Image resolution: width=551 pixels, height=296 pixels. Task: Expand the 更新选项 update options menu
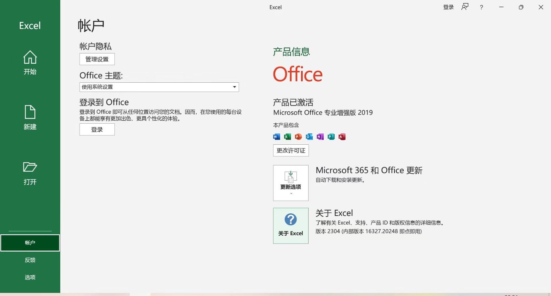291,183
